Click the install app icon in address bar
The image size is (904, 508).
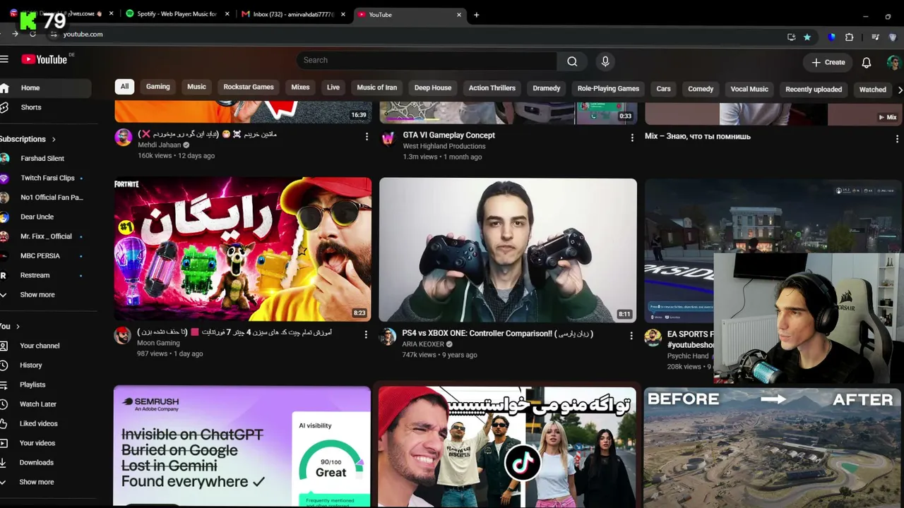point(792,37)
